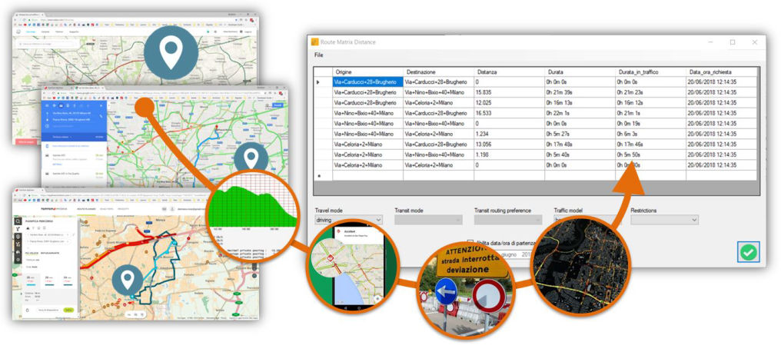Select the Distanza cell 1.198
The width and height of the screenshot is (781, 352).
pos(509,154)
